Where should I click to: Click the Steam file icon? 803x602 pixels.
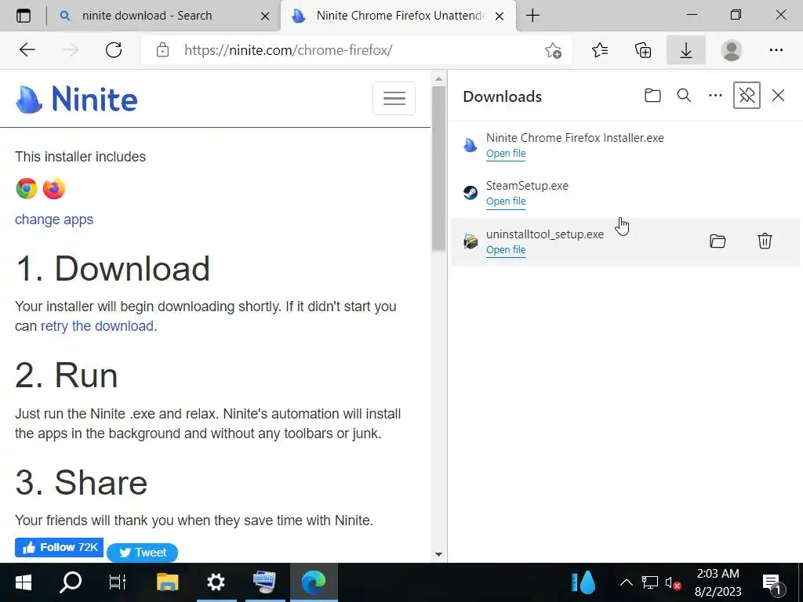pyautogui.click(x=471, y=193)
